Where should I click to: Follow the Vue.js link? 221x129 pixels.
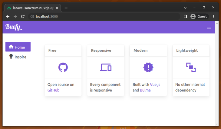[x=155, y=84]
